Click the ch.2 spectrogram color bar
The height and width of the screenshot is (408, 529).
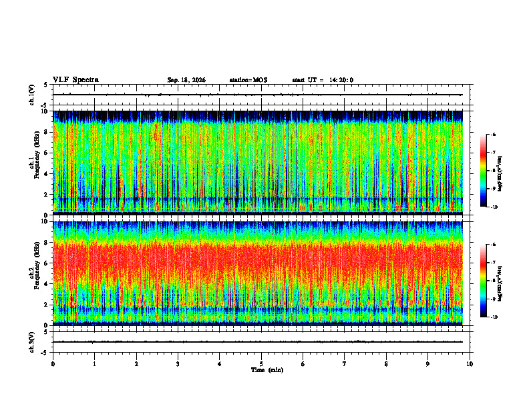point(483,281)
